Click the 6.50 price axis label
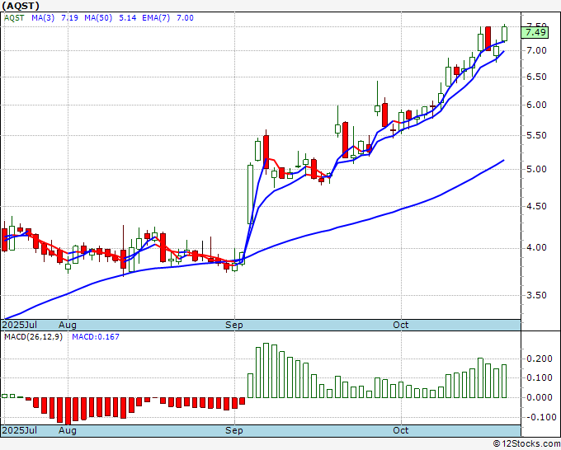Image resolution: width=561 pixels, height=450 pixels. [537, 77]
